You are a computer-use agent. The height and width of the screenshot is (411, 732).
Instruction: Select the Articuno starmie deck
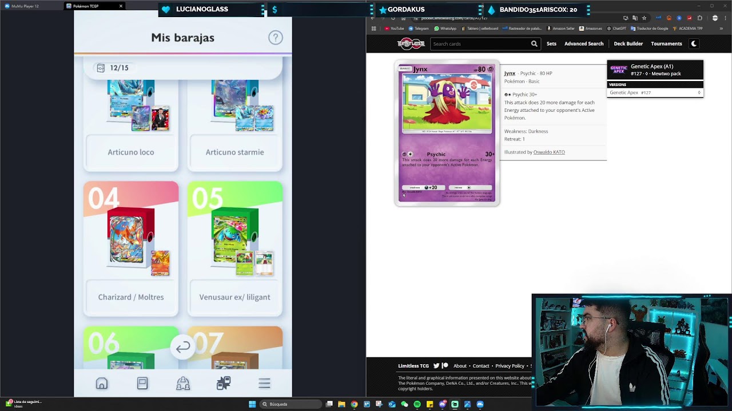pos(235,124)
